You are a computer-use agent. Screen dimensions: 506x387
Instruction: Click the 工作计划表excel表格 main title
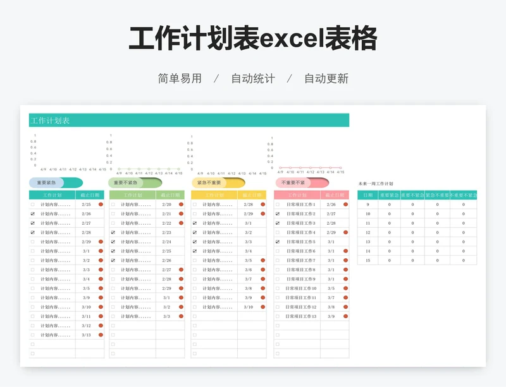pyautogui.click(x=252, y=39)
